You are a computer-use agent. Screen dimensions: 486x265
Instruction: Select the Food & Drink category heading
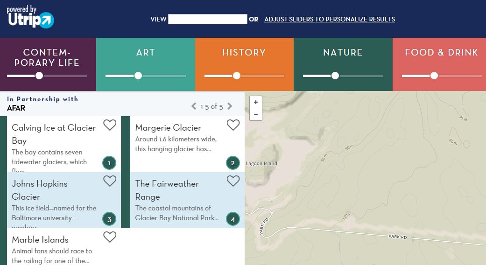(441, 53)
